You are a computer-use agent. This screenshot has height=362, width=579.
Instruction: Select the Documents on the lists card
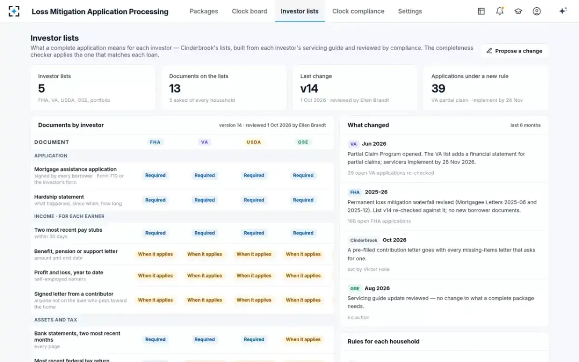click(224, 88)
